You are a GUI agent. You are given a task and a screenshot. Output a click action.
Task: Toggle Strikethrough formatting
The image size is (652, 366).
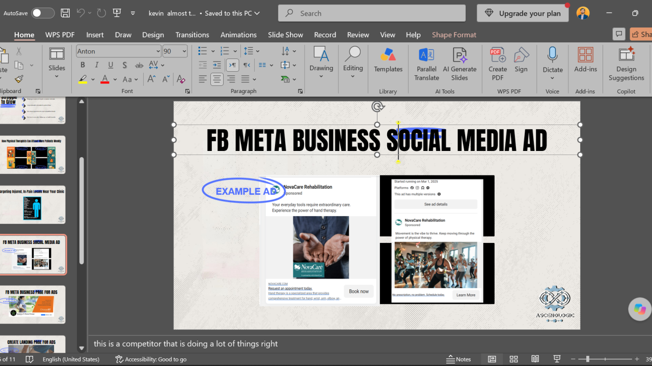point(139,65)
